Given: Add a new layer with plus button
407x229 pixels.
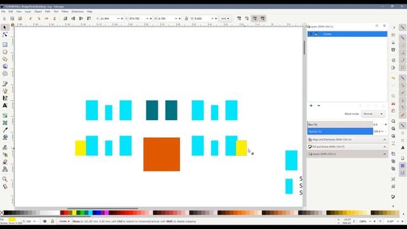Looking at the screenshot, I should [x=311, y=106].
